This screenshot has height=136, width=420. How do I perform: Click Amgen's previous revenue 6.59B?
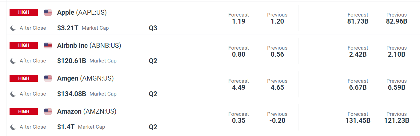pyautogui.click(x=397, y=87)
